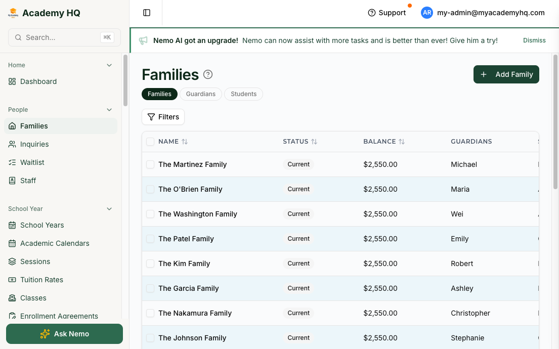559x349 pixels.
Task: Sort by Balance column arrows
Action: pyautogui.click(x=402, y=142)
